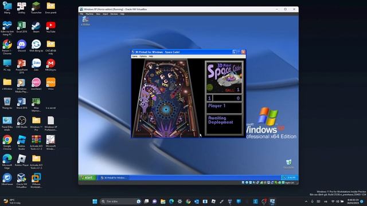Click the icon at top-left of XP desktop

coord(85,21)
